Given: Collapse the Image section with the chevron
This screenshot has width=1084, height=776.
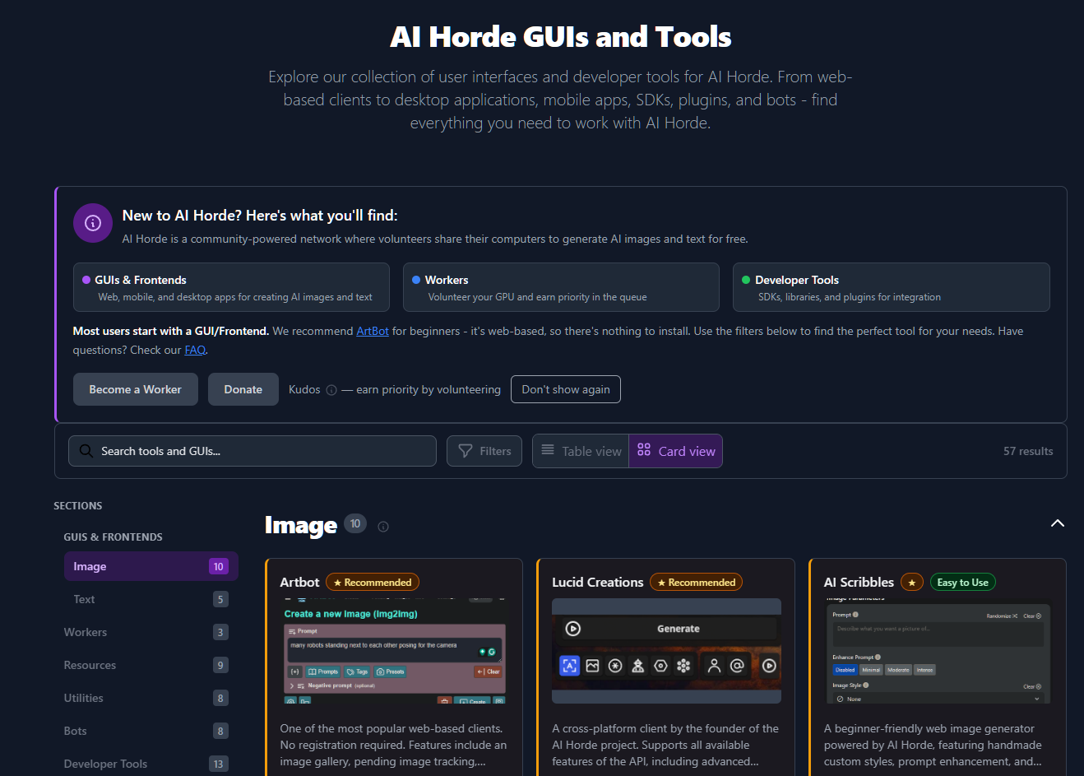Looking at the screenshot, I should click(x=1057, y=523).
